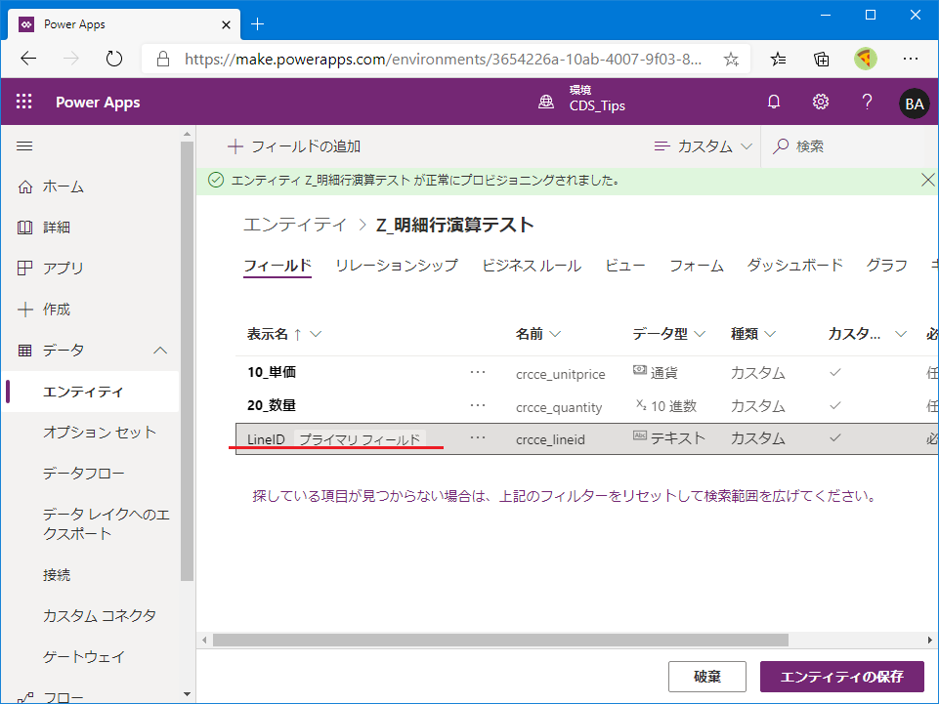Collapse the データ section chevron
Viewport: 939px width, 704px height.
[160, 351]
